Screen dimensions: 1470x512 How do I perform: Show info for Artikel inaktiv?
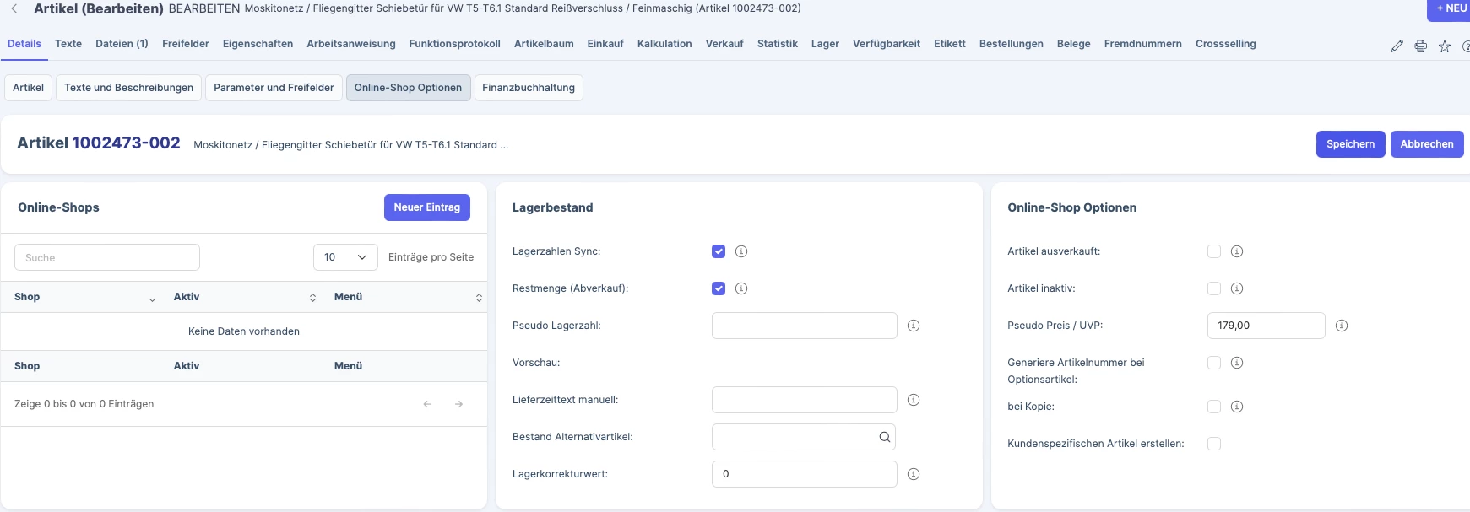point(1237,288)
